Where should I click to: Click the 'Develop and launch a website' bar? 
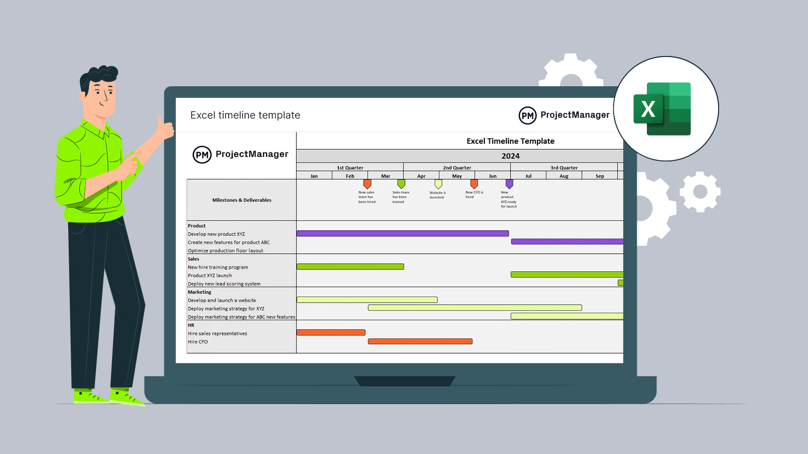click(x=367, y=300)
